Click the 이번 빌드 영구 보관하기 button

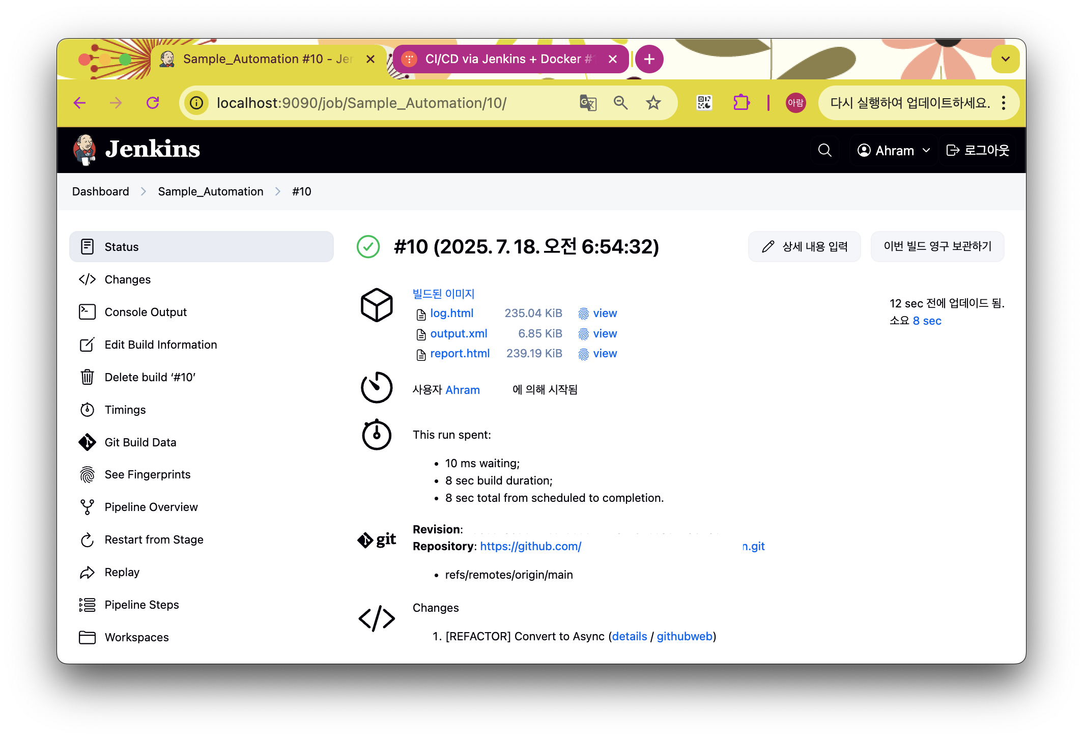pyautogui.click(x=937, y=246)
